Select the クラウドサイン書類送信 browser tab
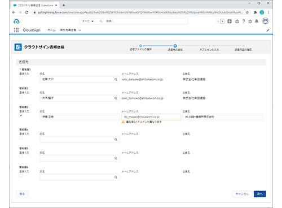This screenshot has width=282, height=208. tap(36, 5)
